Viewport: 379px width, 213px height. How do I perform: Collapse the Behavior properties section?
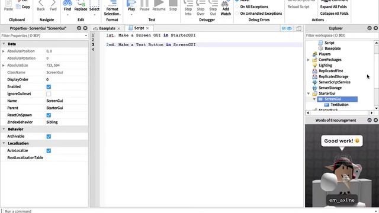click(x=4, y=129)
